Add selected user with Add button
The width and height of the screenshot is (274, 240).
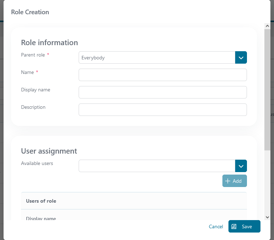pos(235,181)
